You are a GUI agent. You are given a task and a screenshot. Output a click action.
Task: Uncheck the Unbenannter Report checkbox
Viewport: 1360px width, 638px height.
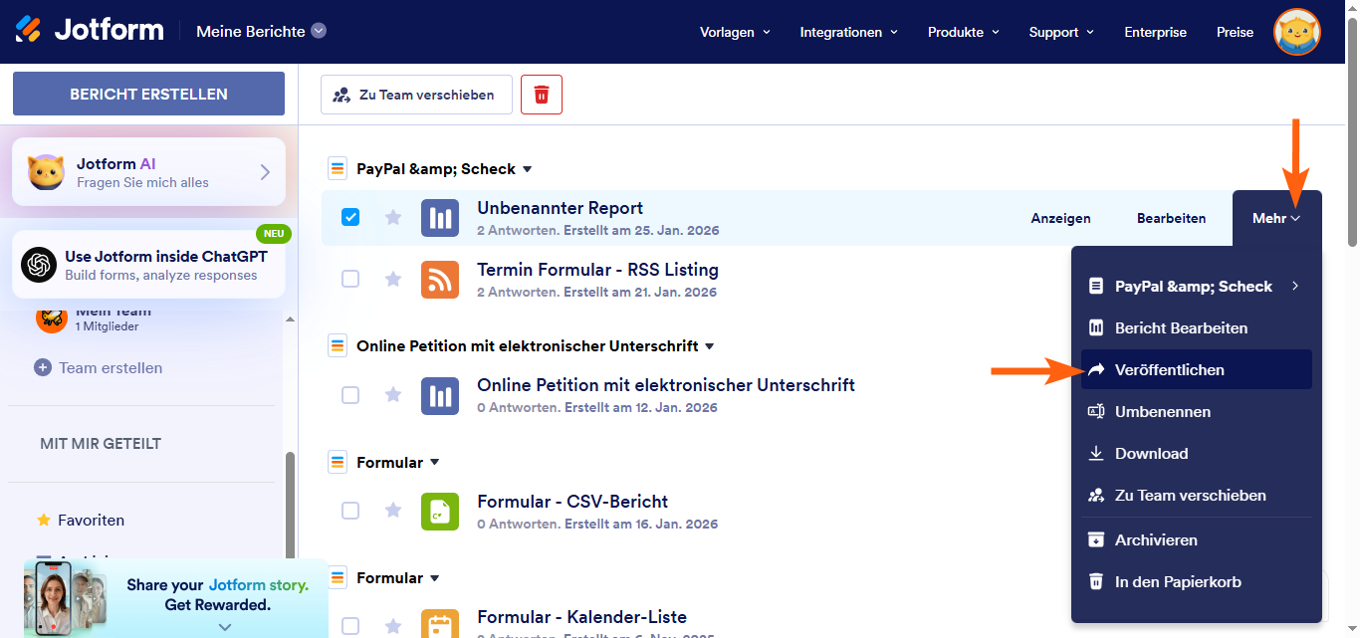point(350,217)
